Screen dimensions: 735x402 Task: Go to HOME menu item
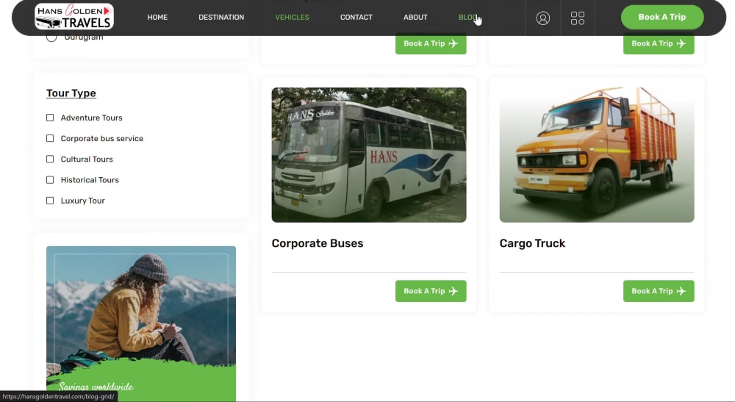click(x=157, y=18)
